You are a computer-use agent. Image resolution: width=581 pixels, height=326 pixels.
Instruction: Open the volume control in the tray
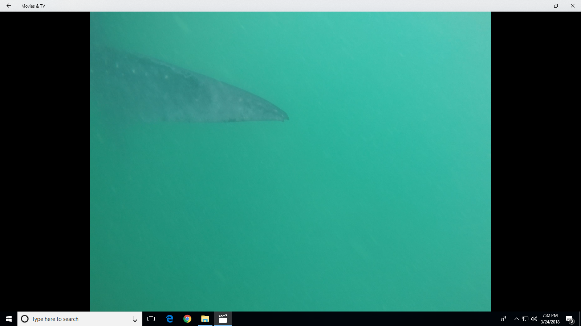coord(534,319)
